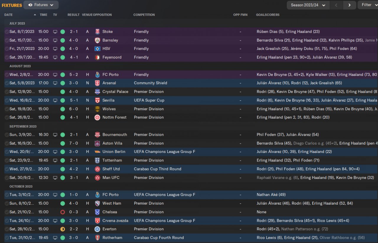Toggle the tick circle beside the Chelsea fixture
Viewport: 378px width, 243px height.
click(x=7, y=212)
